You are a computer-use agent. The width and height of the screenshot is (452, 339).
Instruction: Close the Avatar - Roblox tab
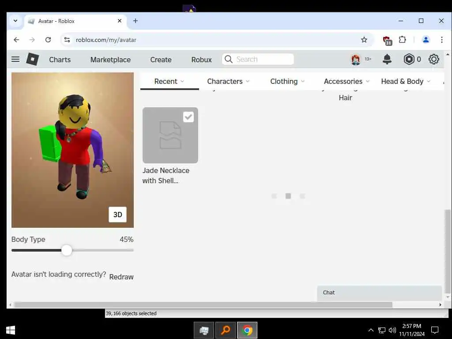click(x=120, y=21)
